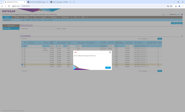Click the Apply button

point(180,23)
